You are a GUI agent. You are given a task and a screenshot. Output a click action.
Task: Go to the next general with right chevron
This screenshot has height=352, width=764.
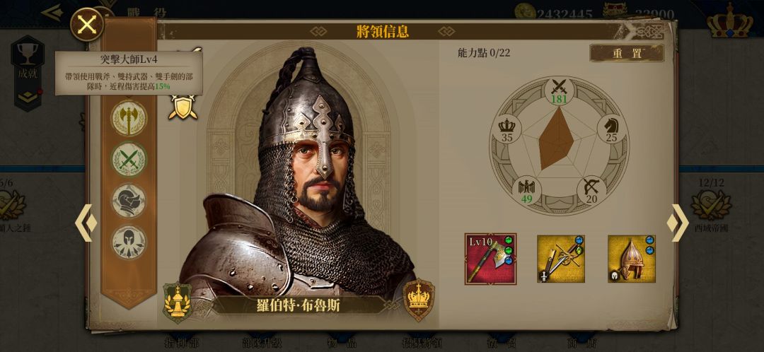(x=678, y=223)
